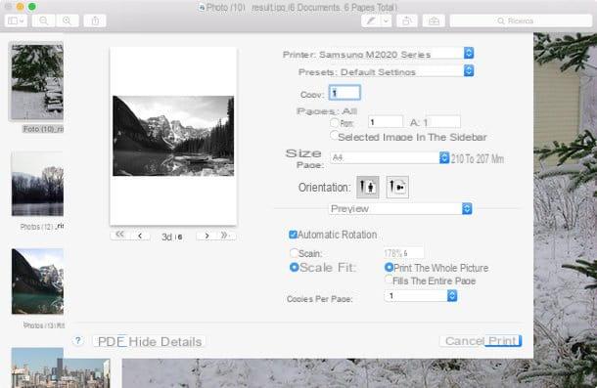Click the A (to) page field

(441, 122)
